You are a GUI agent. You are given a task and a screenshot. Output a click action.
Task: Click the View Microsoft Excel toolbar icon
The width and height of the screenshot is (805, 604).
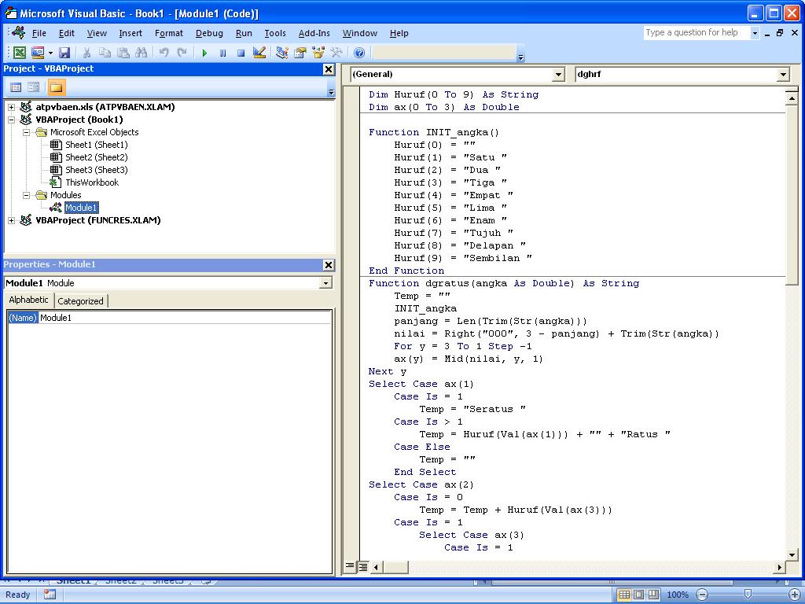point(20,53)
